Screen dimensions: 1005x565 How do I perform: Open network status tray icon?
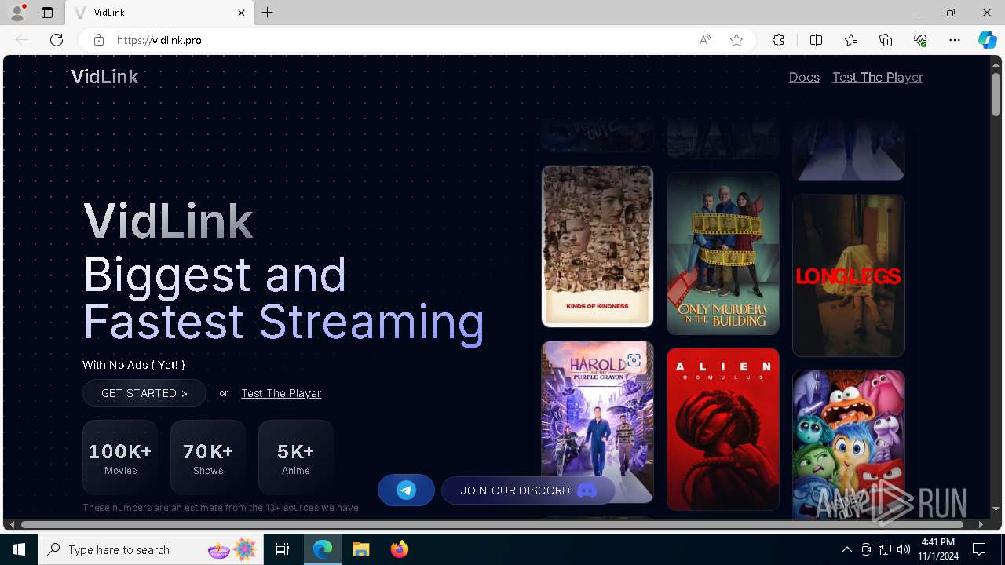[885, 549]
